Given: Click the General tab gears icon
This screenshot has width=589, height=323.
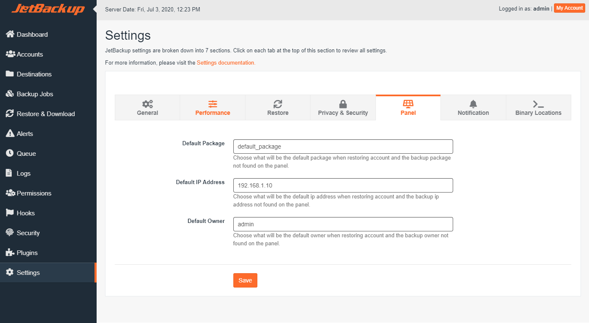Looking at the screenshot, I should (x=148, y=104).
